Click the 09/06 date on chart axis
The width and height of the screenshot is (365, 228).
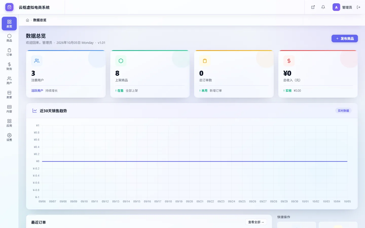pyautogui.click(x=42, y=201)
